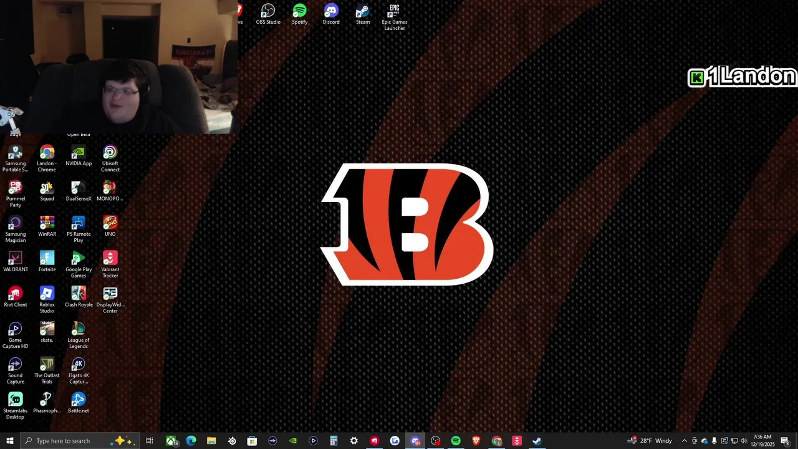Open the network tray icon
Image resolution: width=798 pixels, height=449 pixels.
click(x=734, y=441)
